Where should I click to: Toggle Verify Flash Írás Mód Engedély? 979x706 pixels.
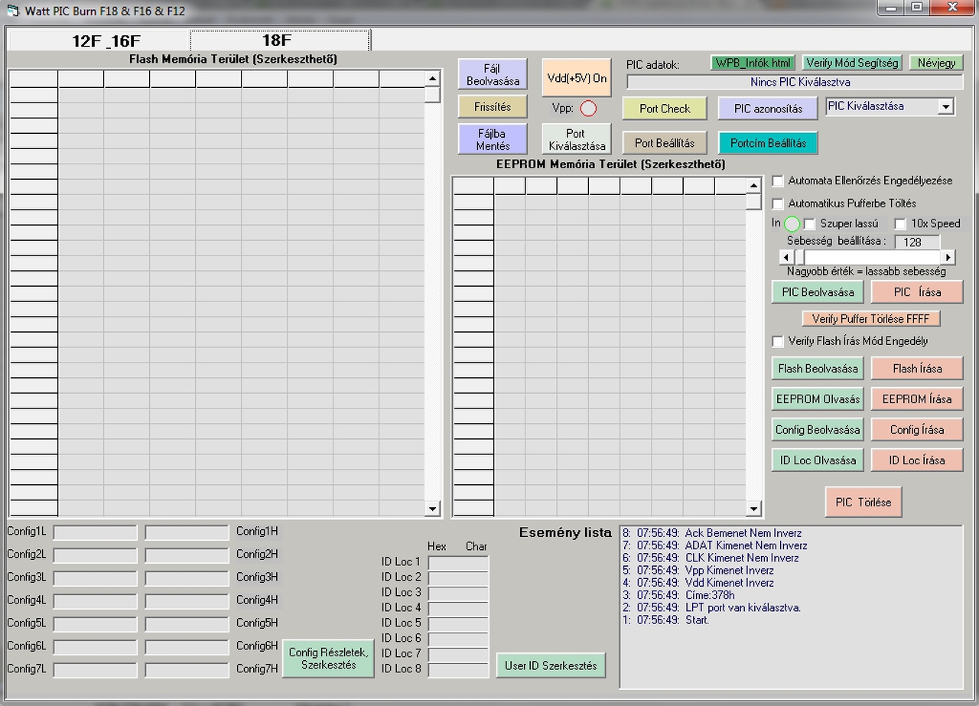tap(778, 341)
